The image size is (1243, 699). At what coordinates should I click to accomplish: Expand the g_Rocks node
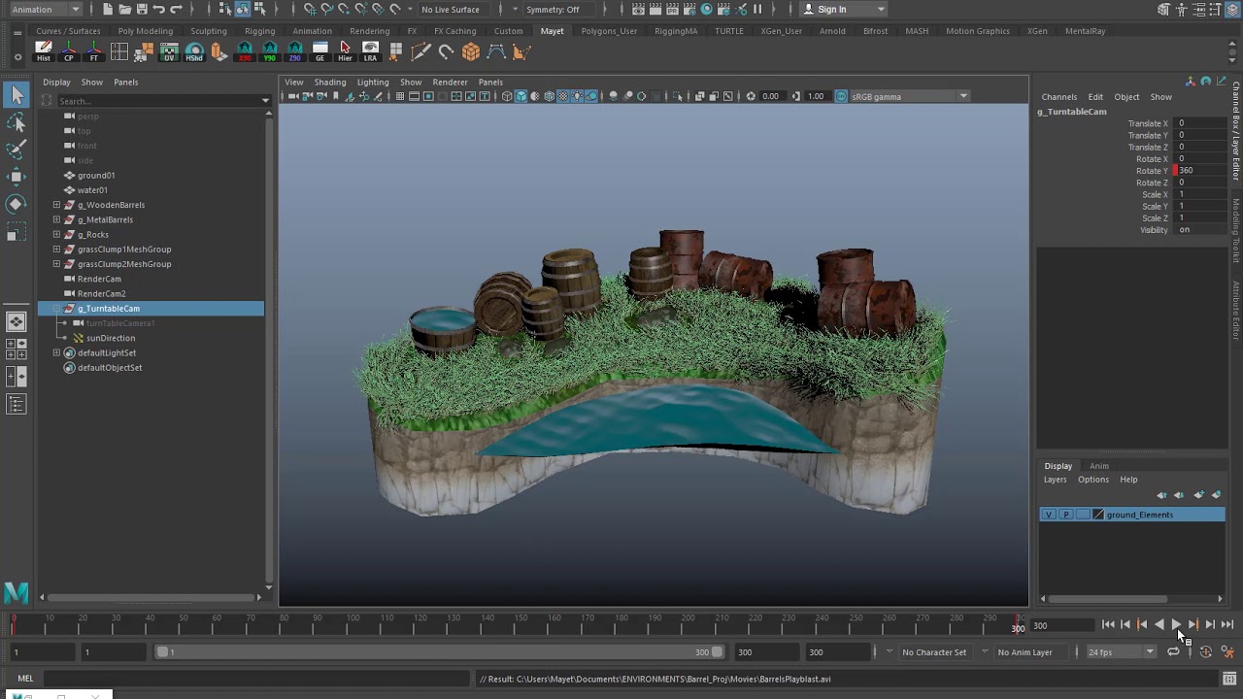pos(56,234)
